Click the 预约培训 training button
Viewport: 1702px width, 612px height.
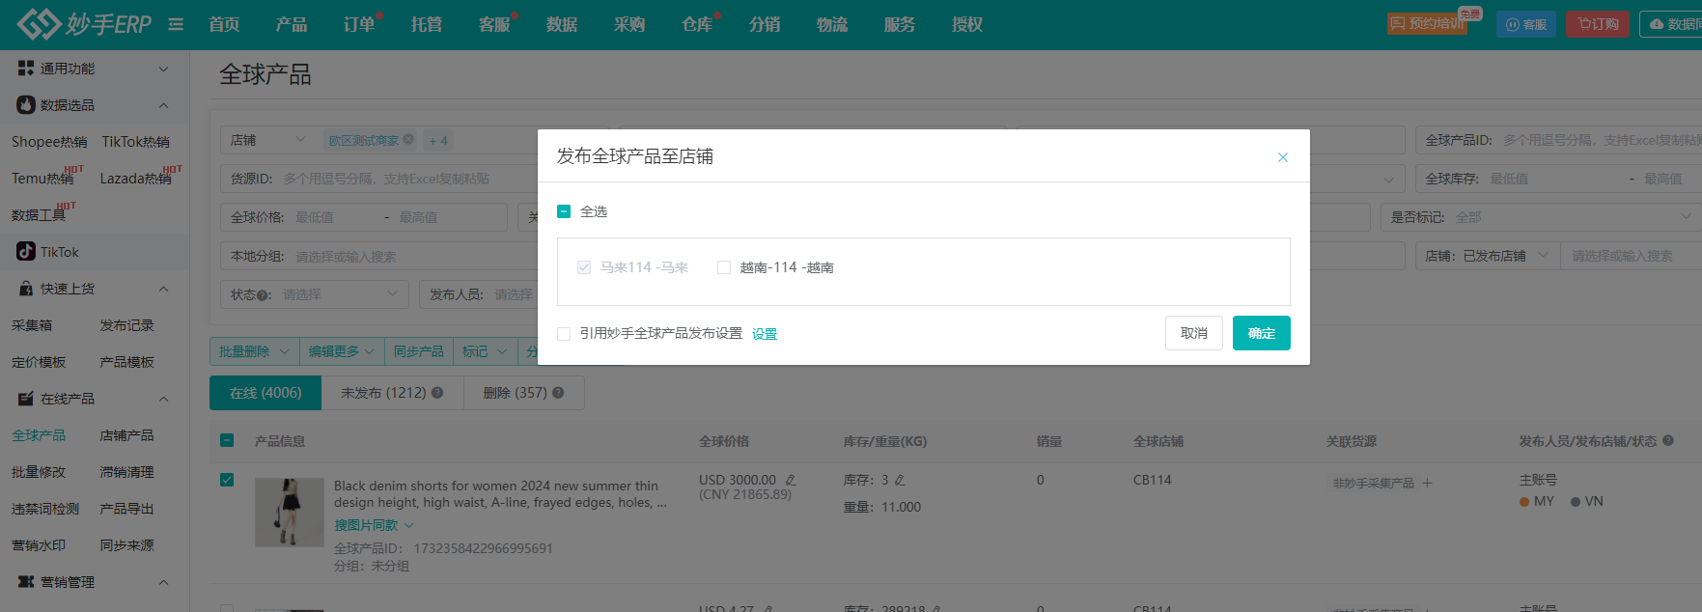pyautogui.click(x=1427, y=24)
